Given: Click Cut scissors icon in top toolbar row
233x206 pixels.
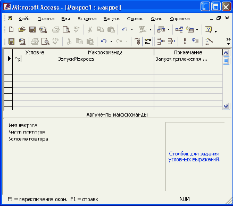Looking at the screenshot, I should coord(90,29).
